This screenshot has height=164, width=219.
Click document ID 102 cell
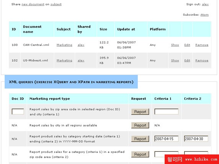[15, 60]
